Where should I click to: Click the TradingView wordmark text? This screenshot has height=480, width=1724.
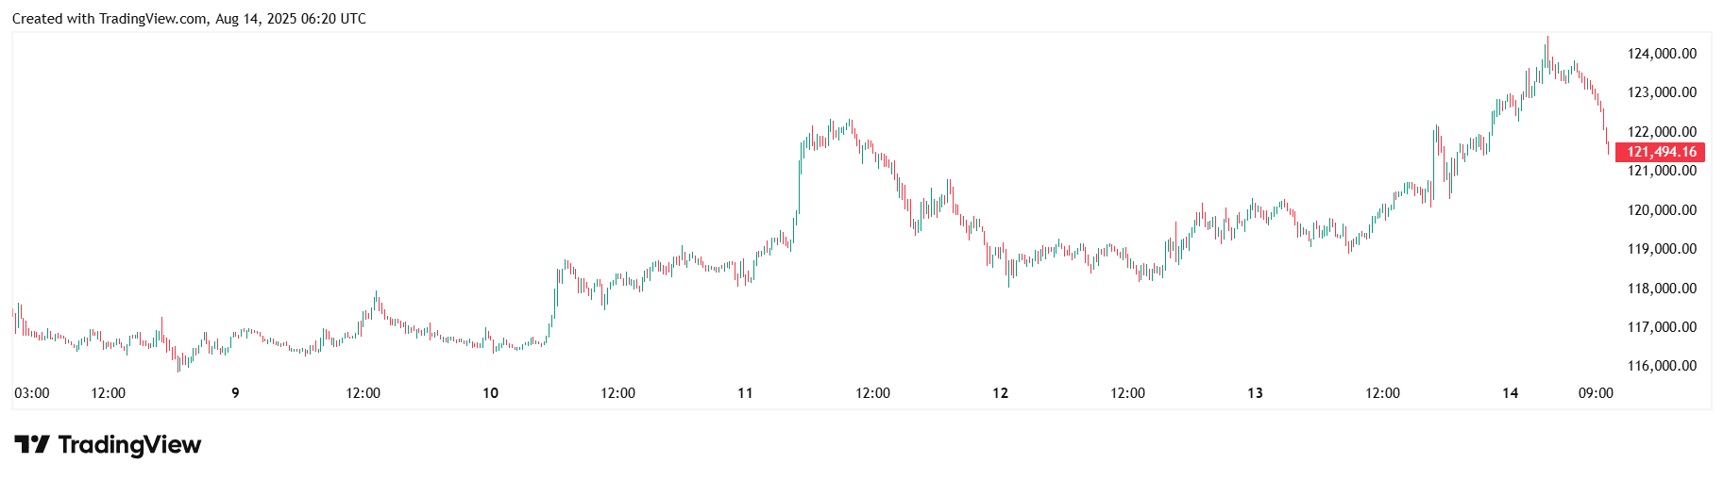[x=129, y=444]
